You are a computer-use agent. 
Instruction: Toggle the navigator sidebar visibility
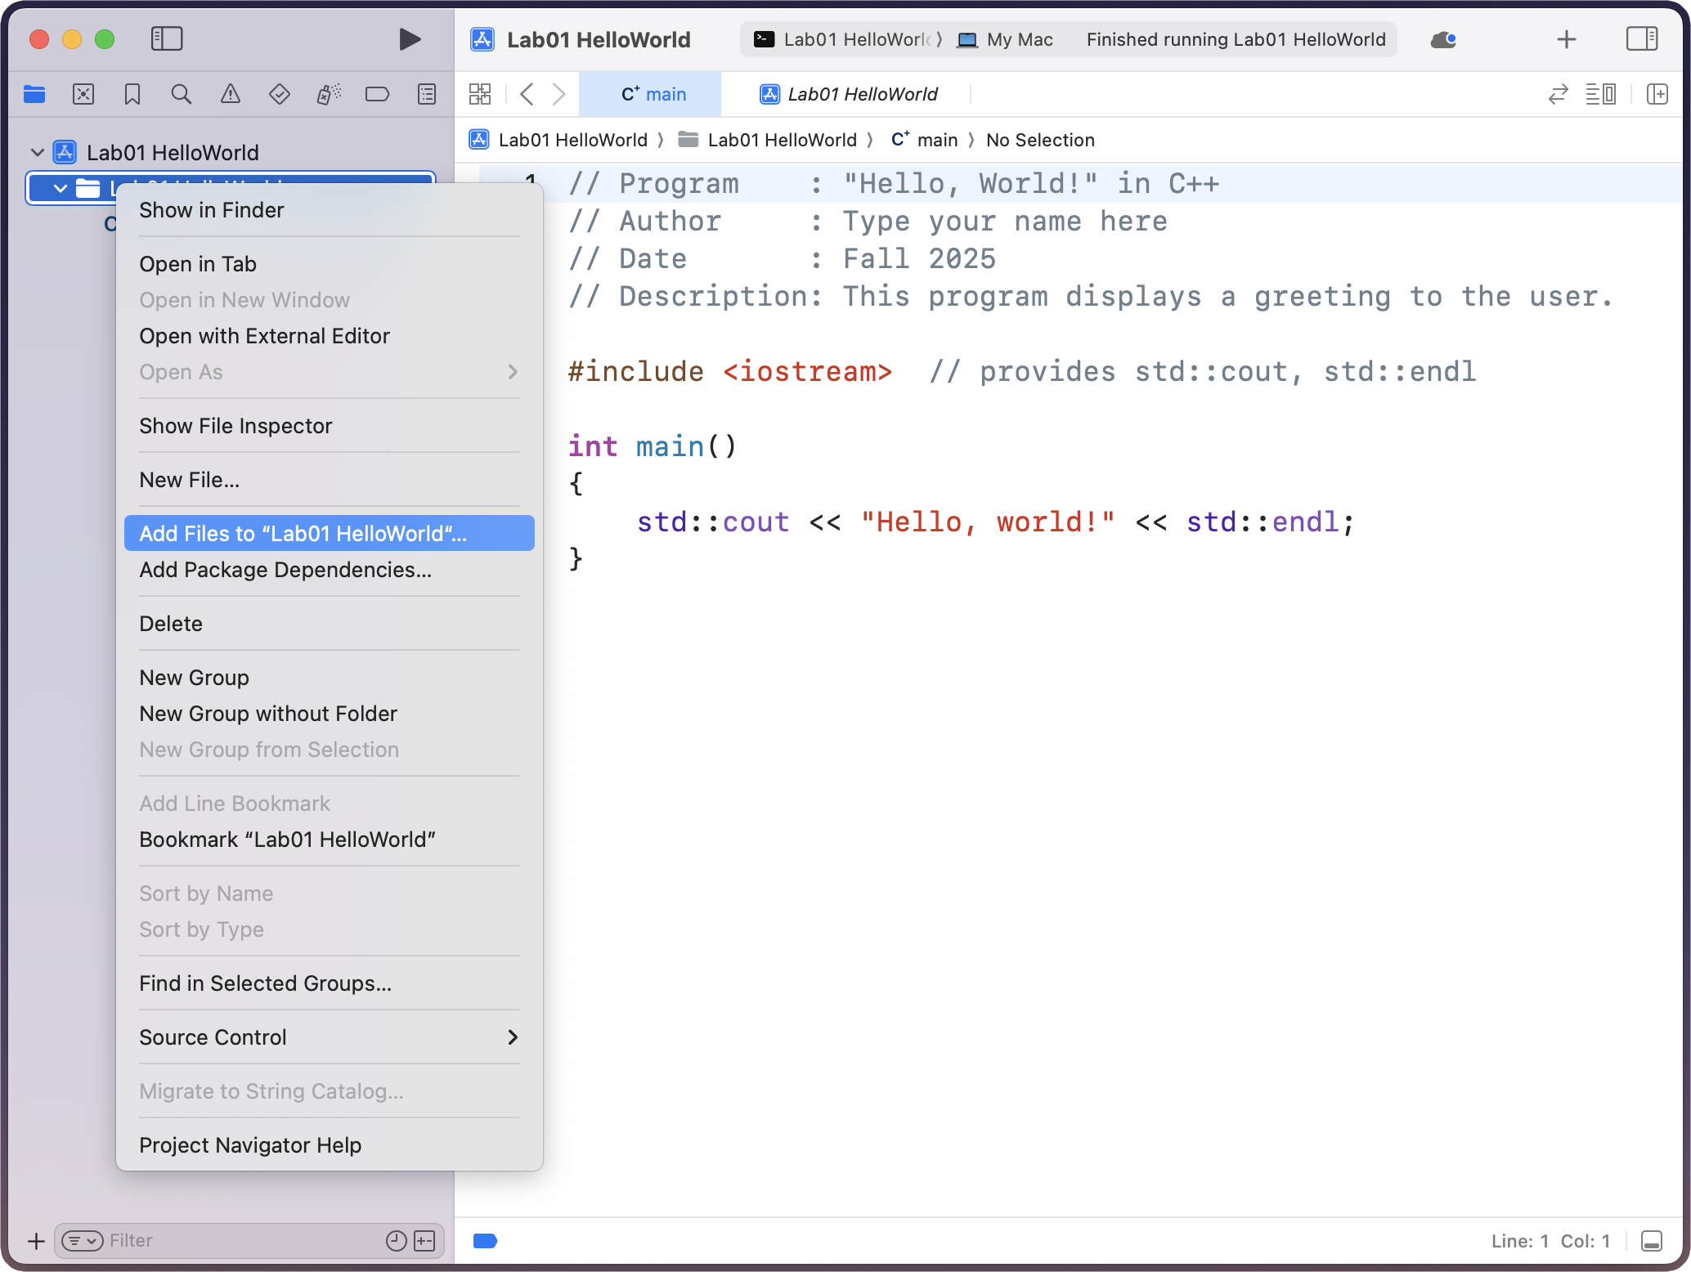point(167,39)
